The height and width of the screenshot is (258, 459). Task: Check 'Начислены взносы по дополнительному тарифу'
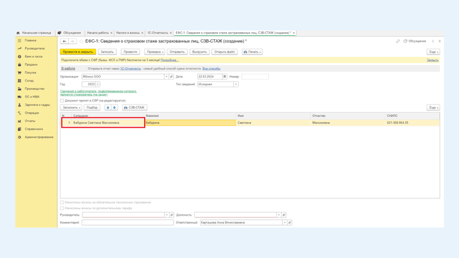pyautogui.click(x=62, y=208)
